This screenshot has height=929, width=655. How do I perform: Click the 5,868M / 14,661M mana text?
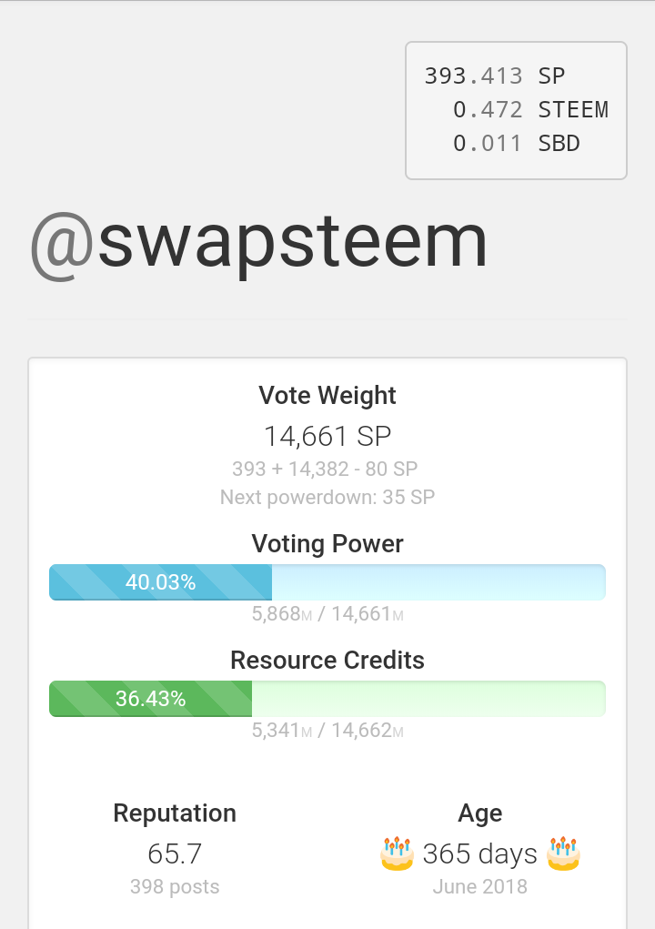pyautogui.click(x=327, y=614)
